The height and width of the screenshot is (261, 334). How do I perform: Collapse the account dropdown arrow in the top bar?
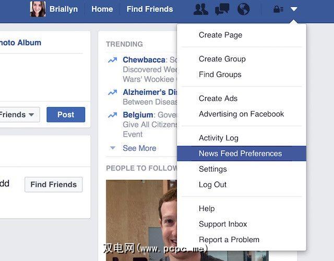pos(294,9)
